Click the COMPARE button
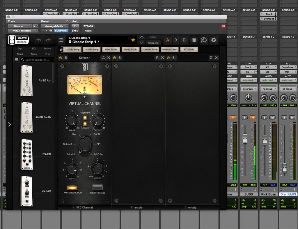 pos(61,31)
